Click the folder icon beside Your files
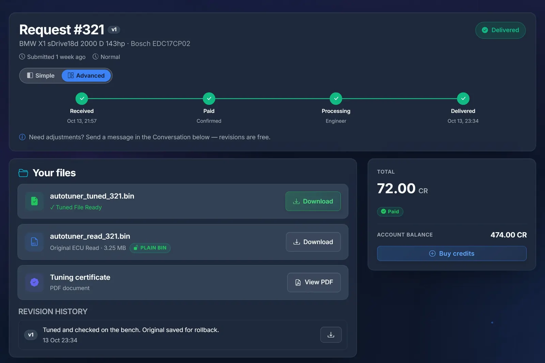This screenshot has width=545, height=363. point(23,173)
